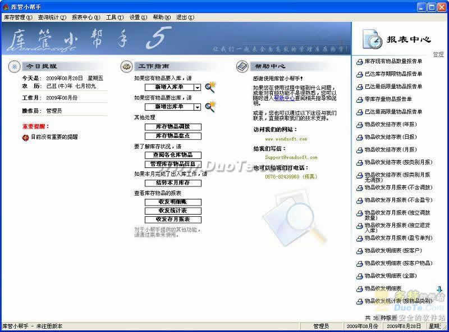Click the search icon beside 新增出库单
This screenshot has height=332, width=449.
210,106
